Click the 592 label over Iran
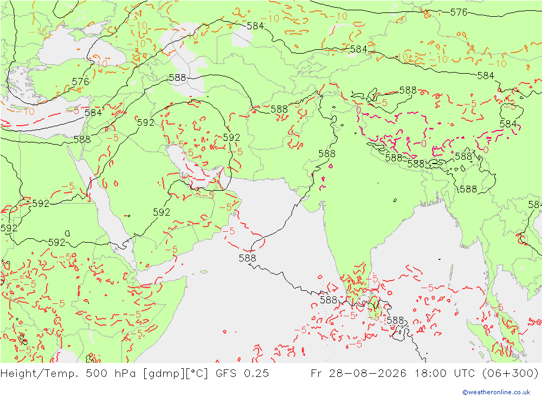This screenshot has height=397, width=542. [x=231, y=138]
